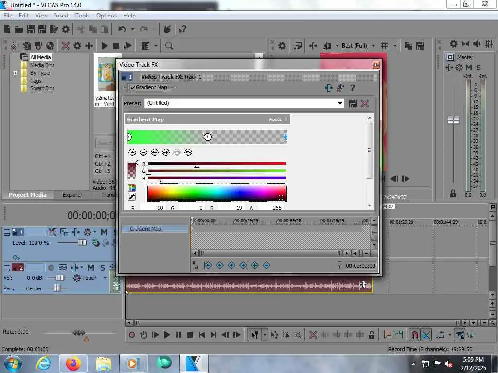Click the Undo arrow in main toolbar
Screen dimensions: 498x373
pos(122,29)
